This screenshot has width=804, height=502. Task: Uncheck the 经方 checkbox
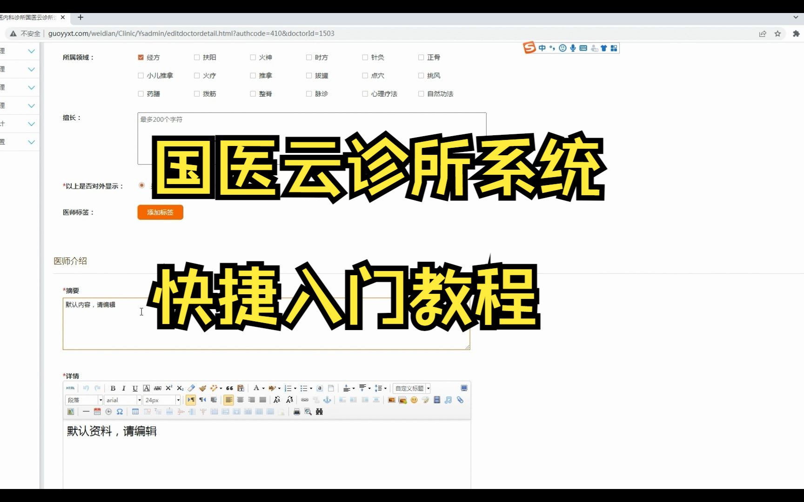141,57
